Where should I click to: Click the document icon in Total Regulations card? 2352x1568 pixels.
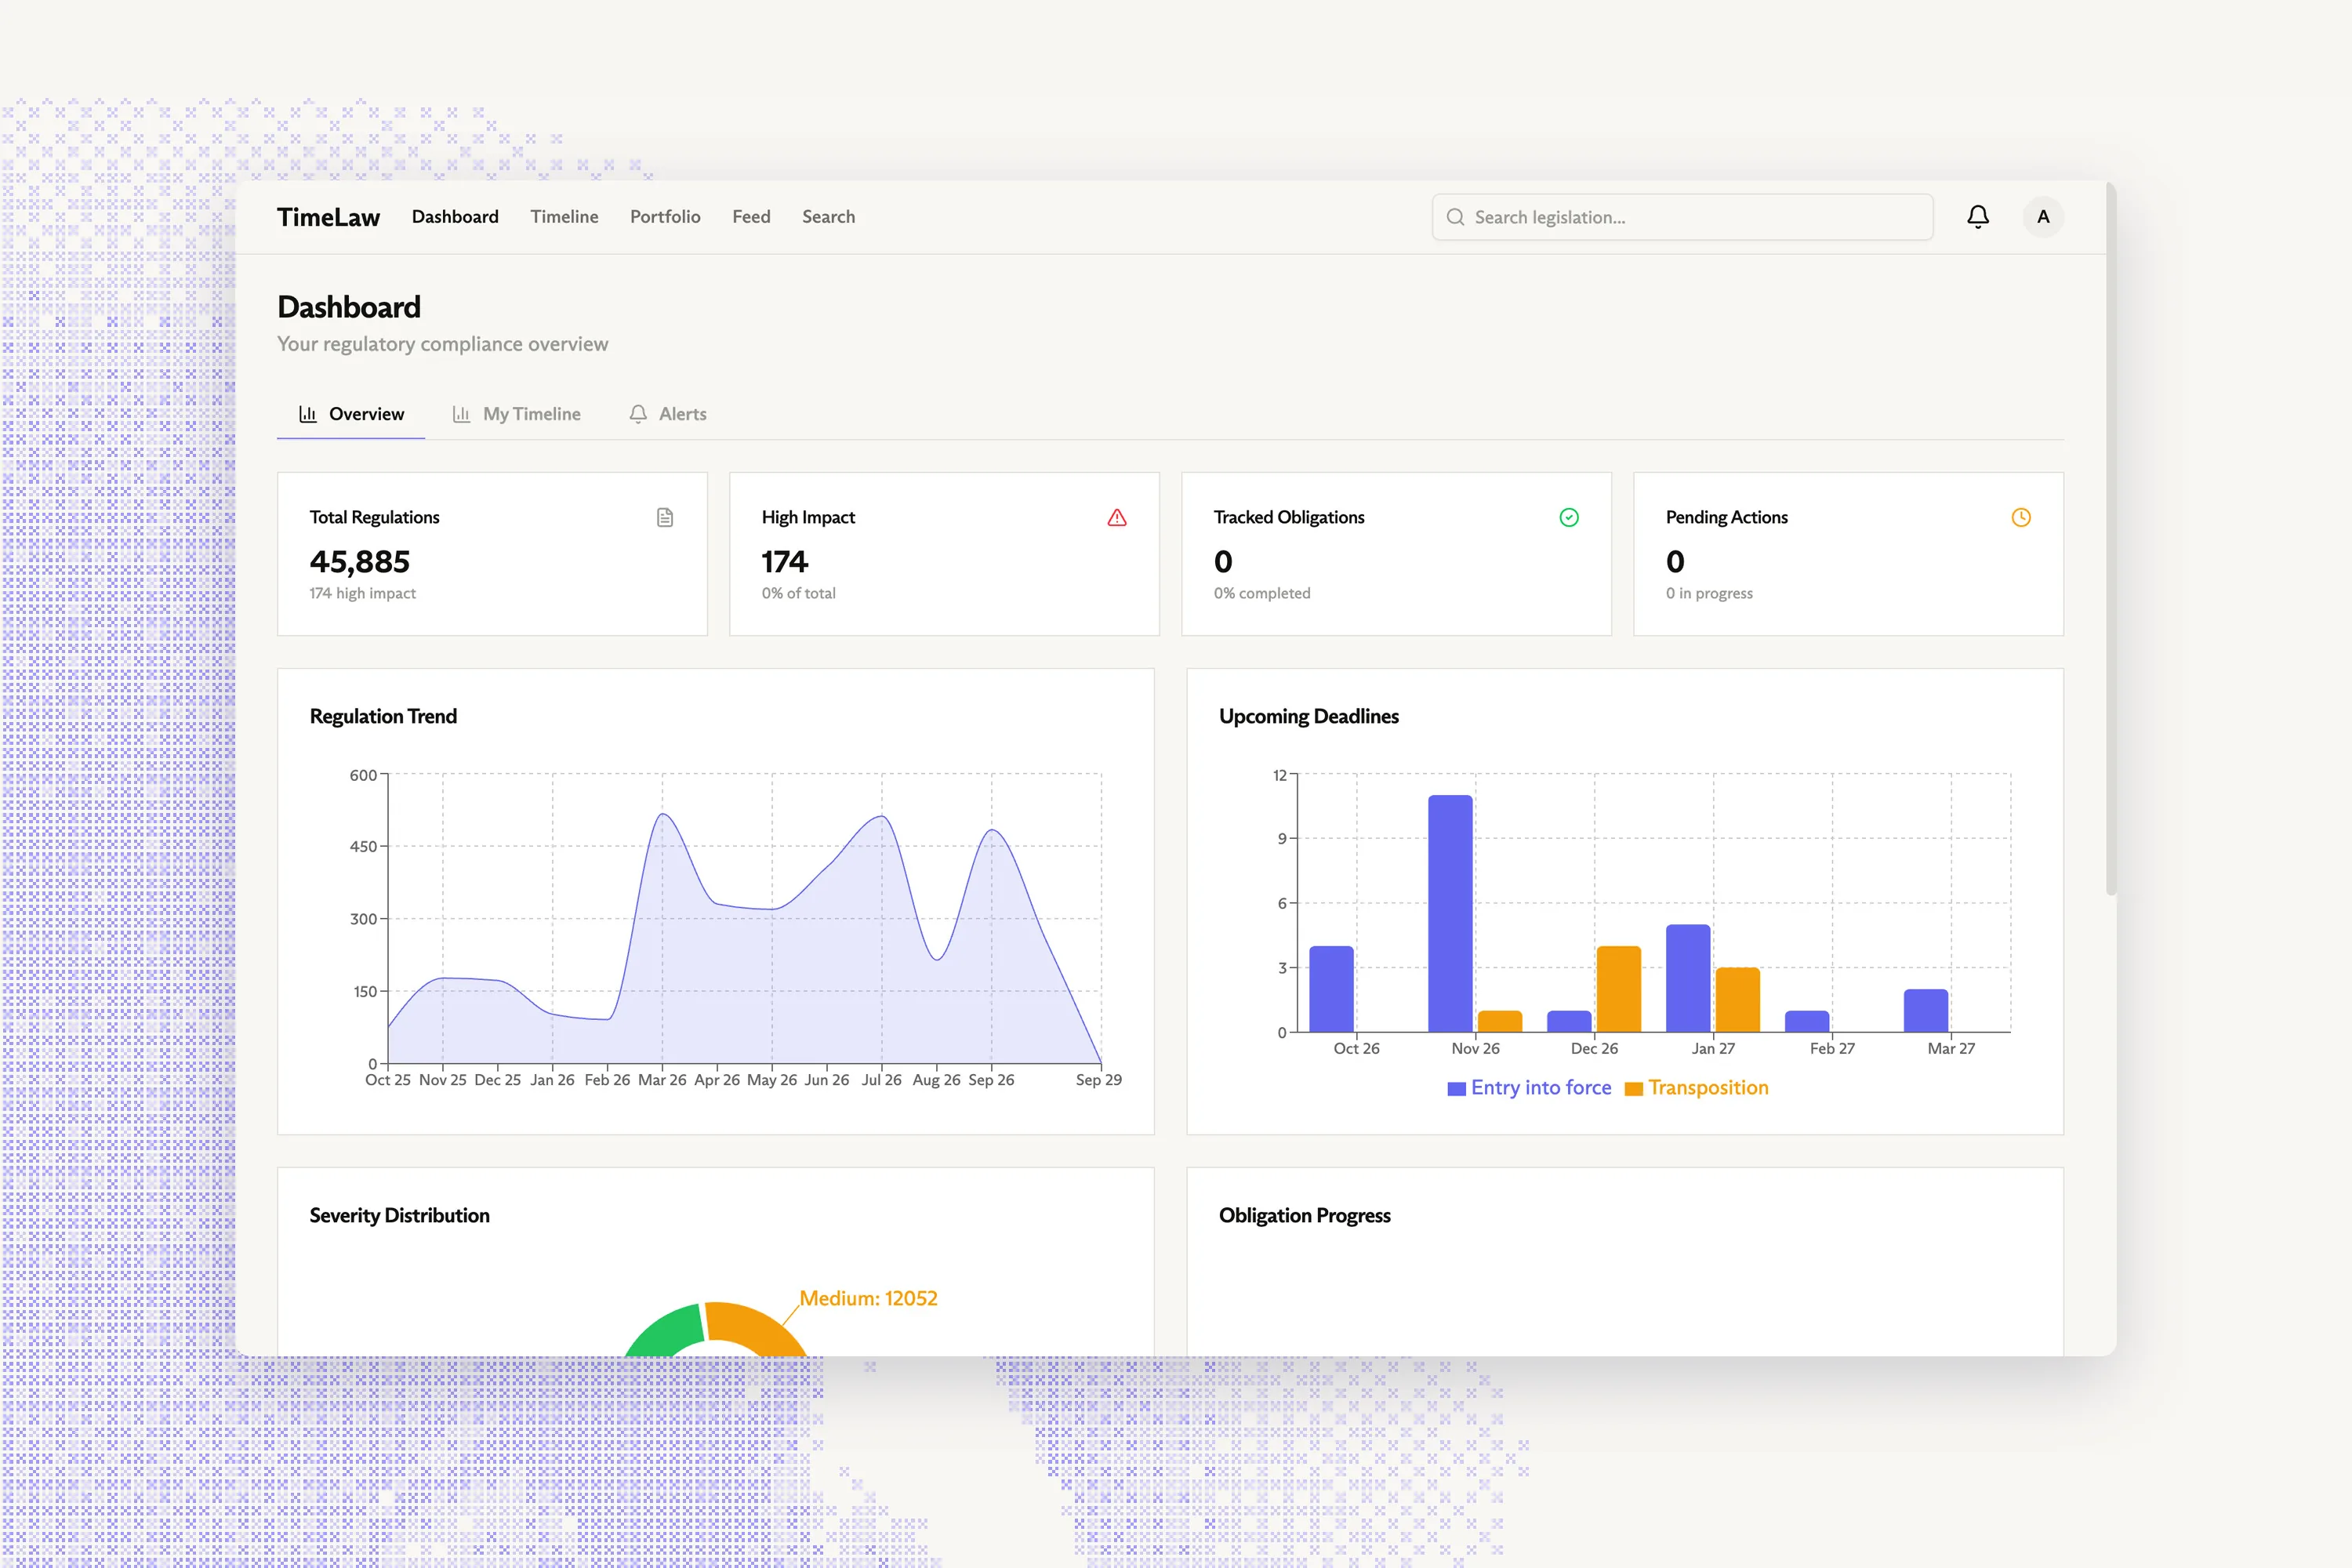click(x=665, y=517)
